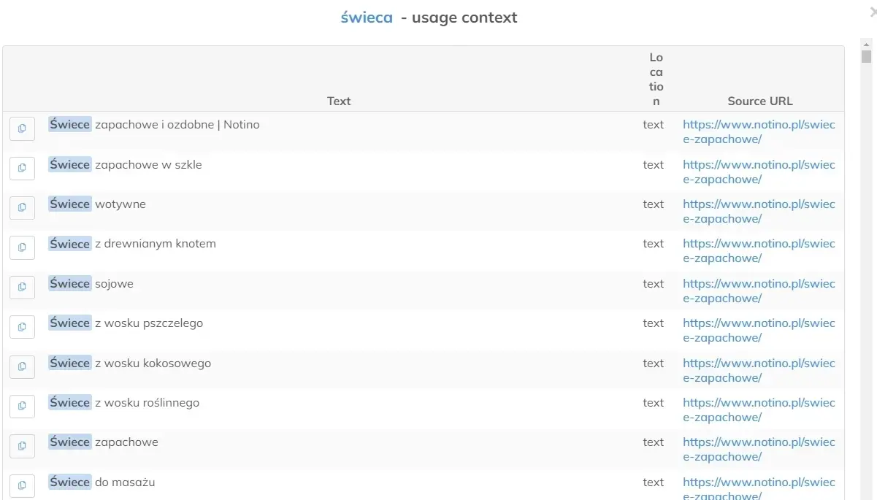Click the 'Source URL' column header

759,101
